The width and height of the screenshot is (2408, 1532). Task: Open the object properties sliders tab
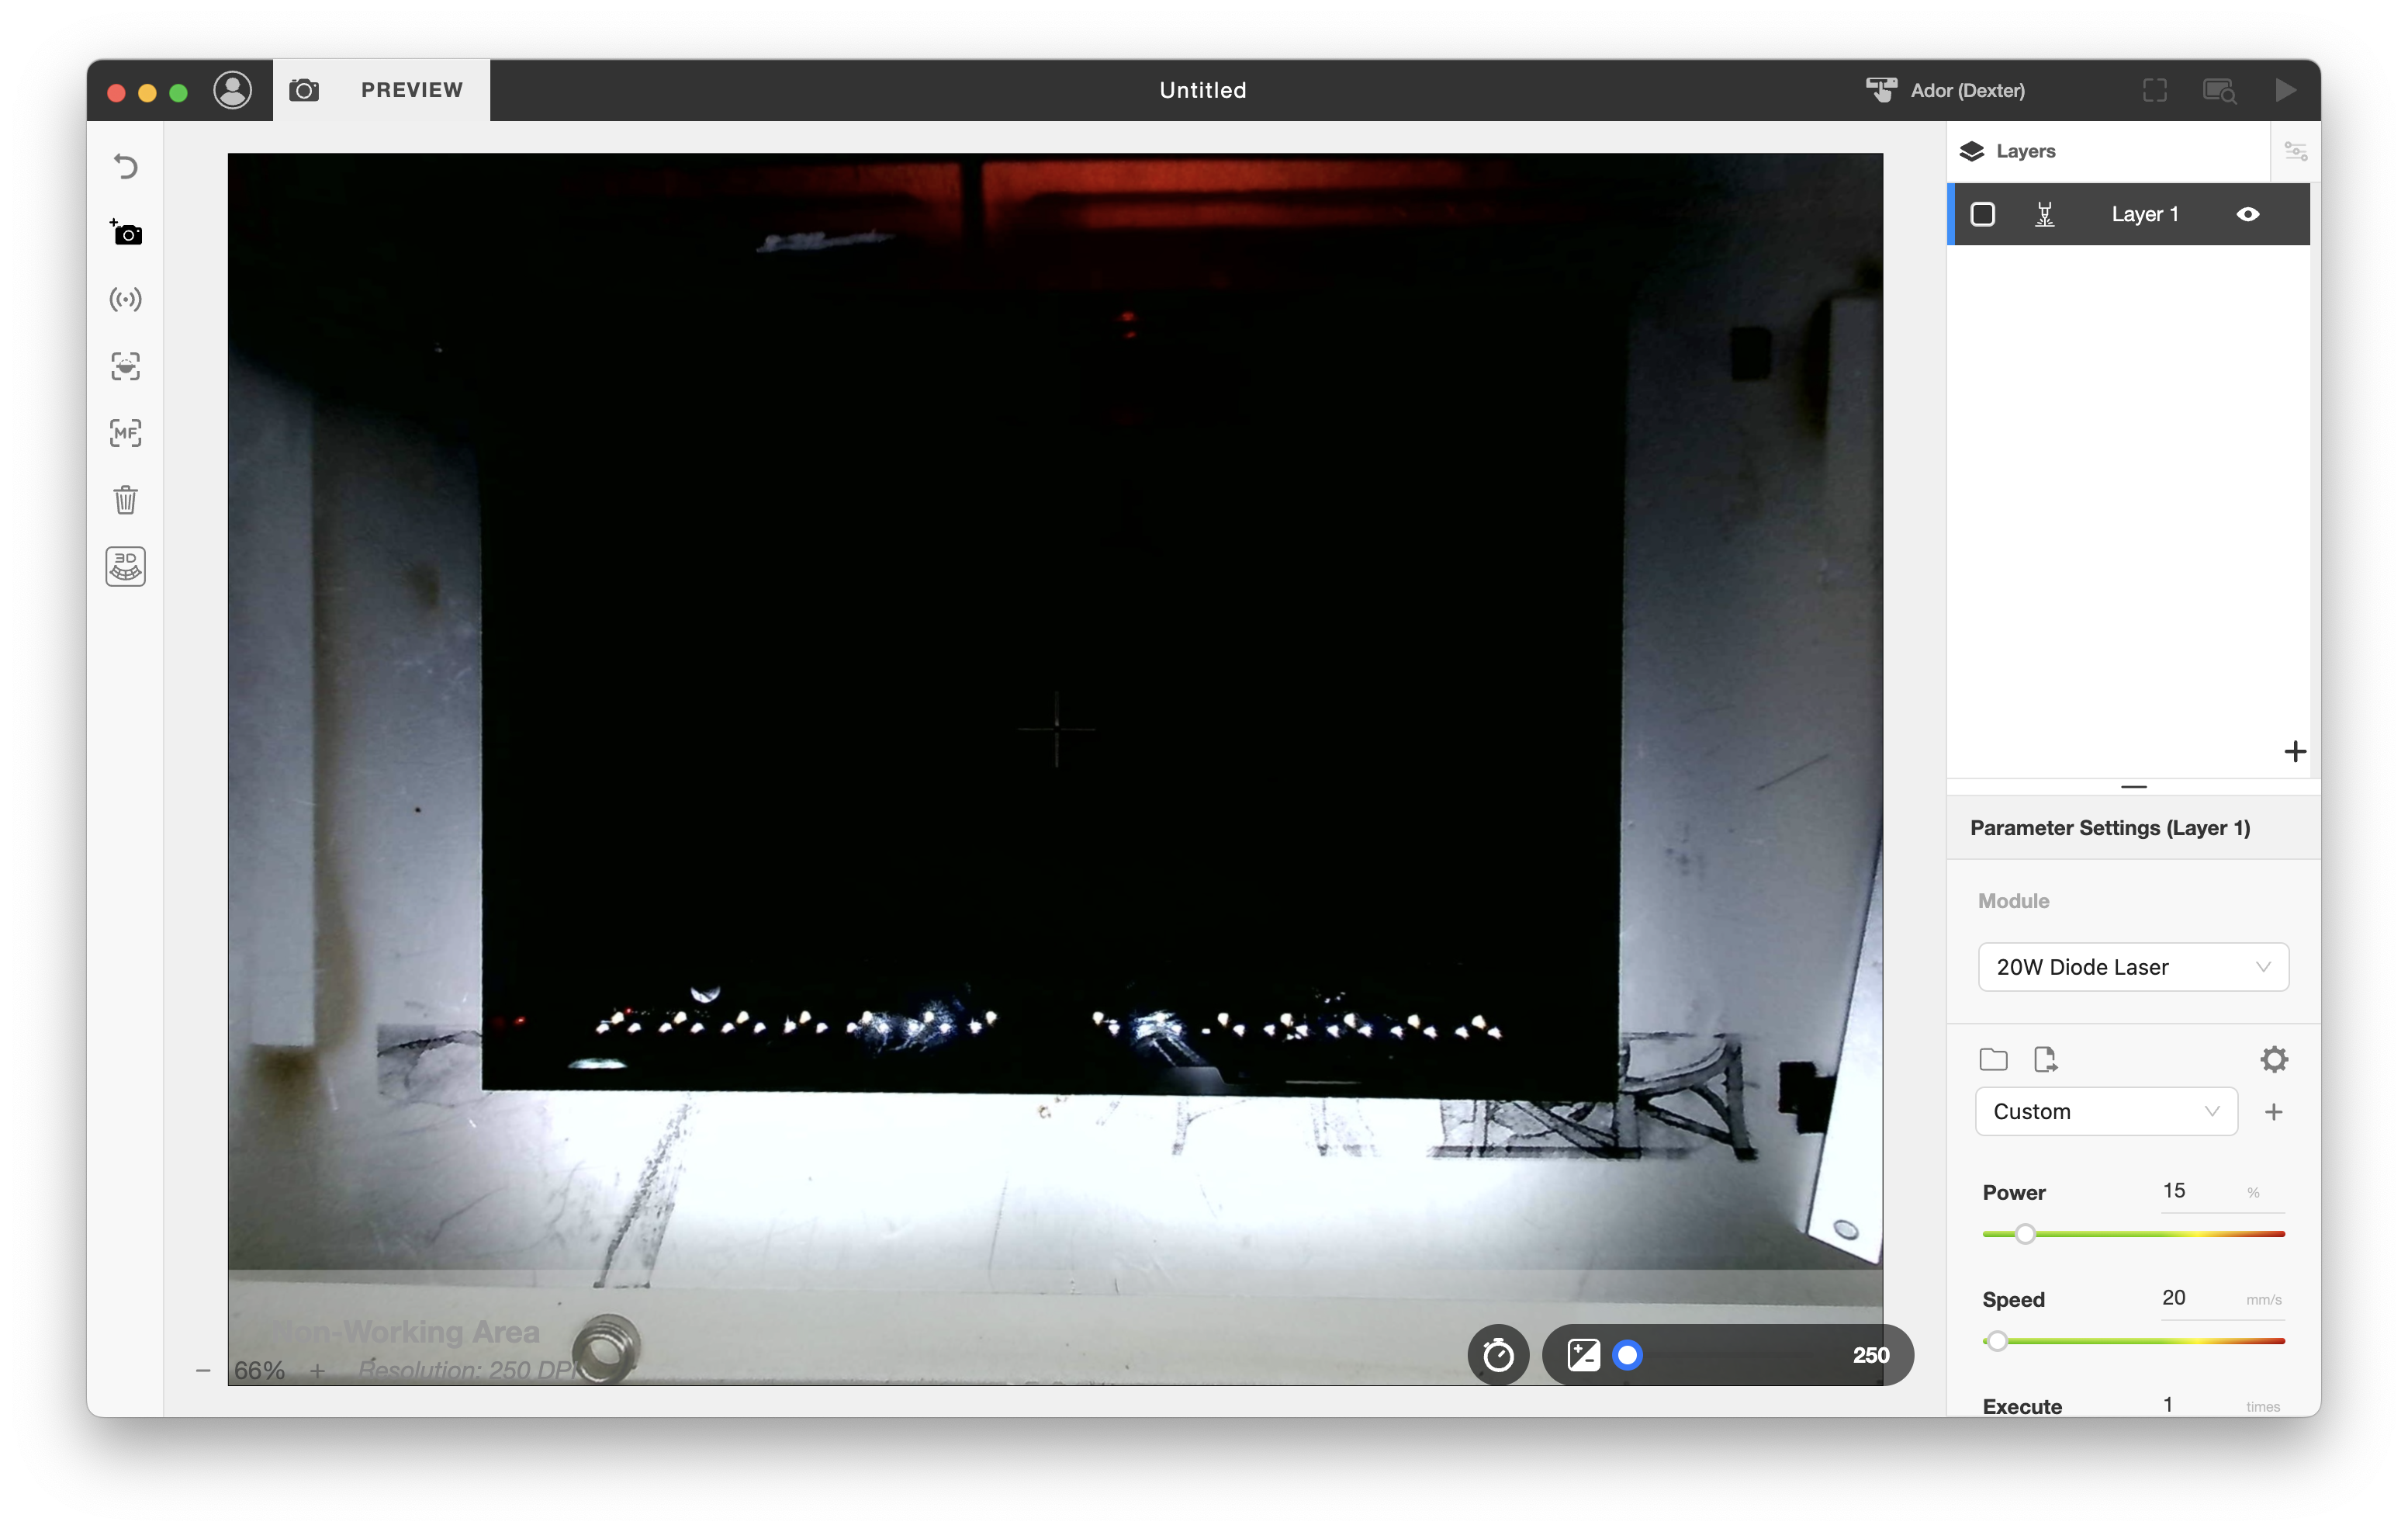tap(2296, 151)
